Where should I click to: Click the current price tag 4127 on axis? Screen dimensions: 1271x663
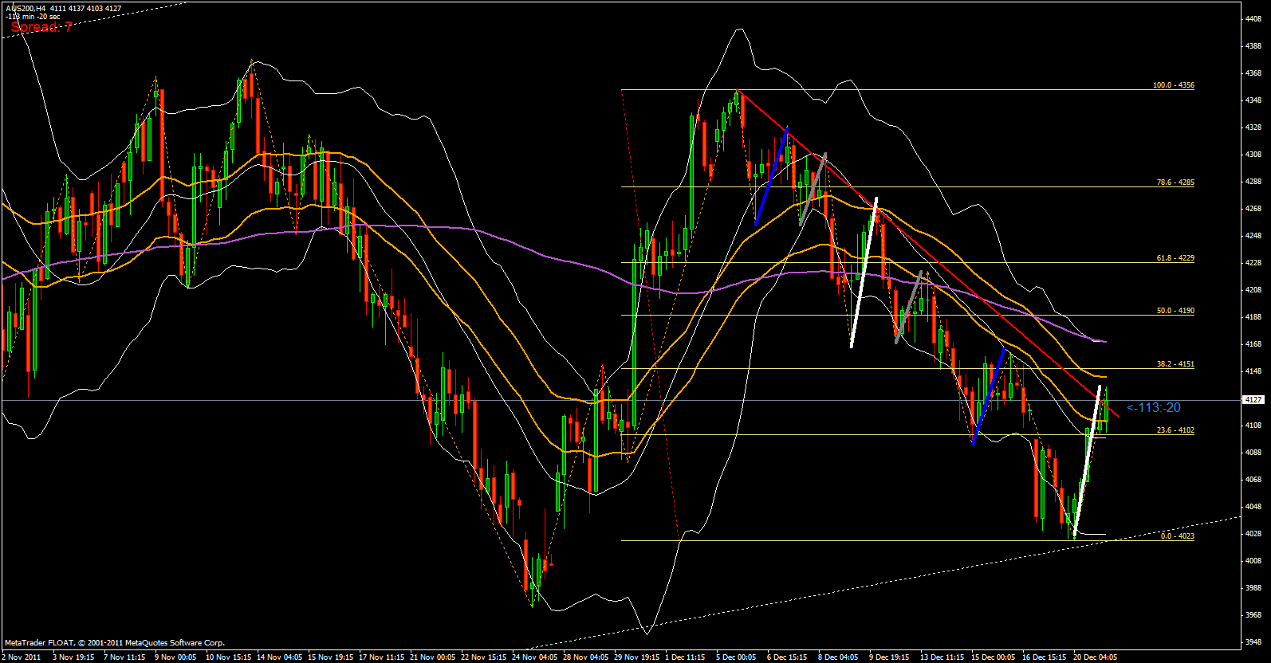point(1253,400)
